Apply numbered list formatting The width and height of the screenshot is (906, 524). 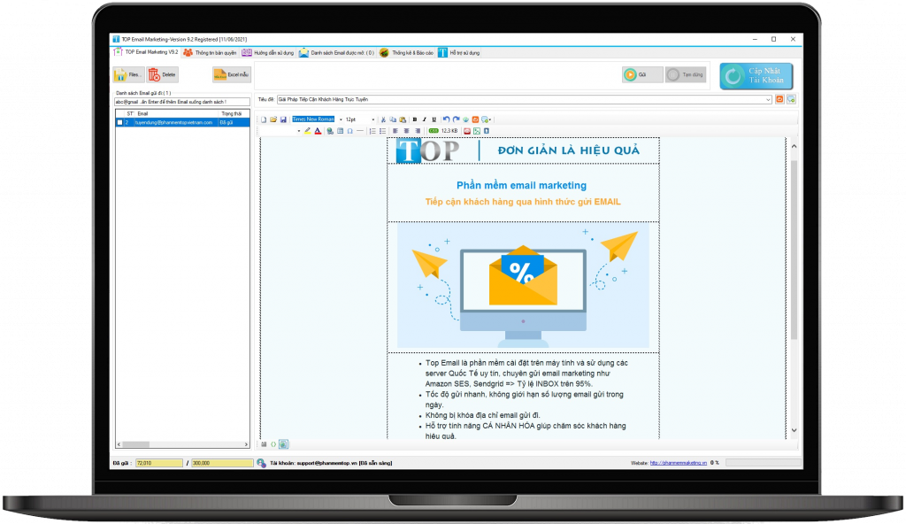tap(372, 131)
